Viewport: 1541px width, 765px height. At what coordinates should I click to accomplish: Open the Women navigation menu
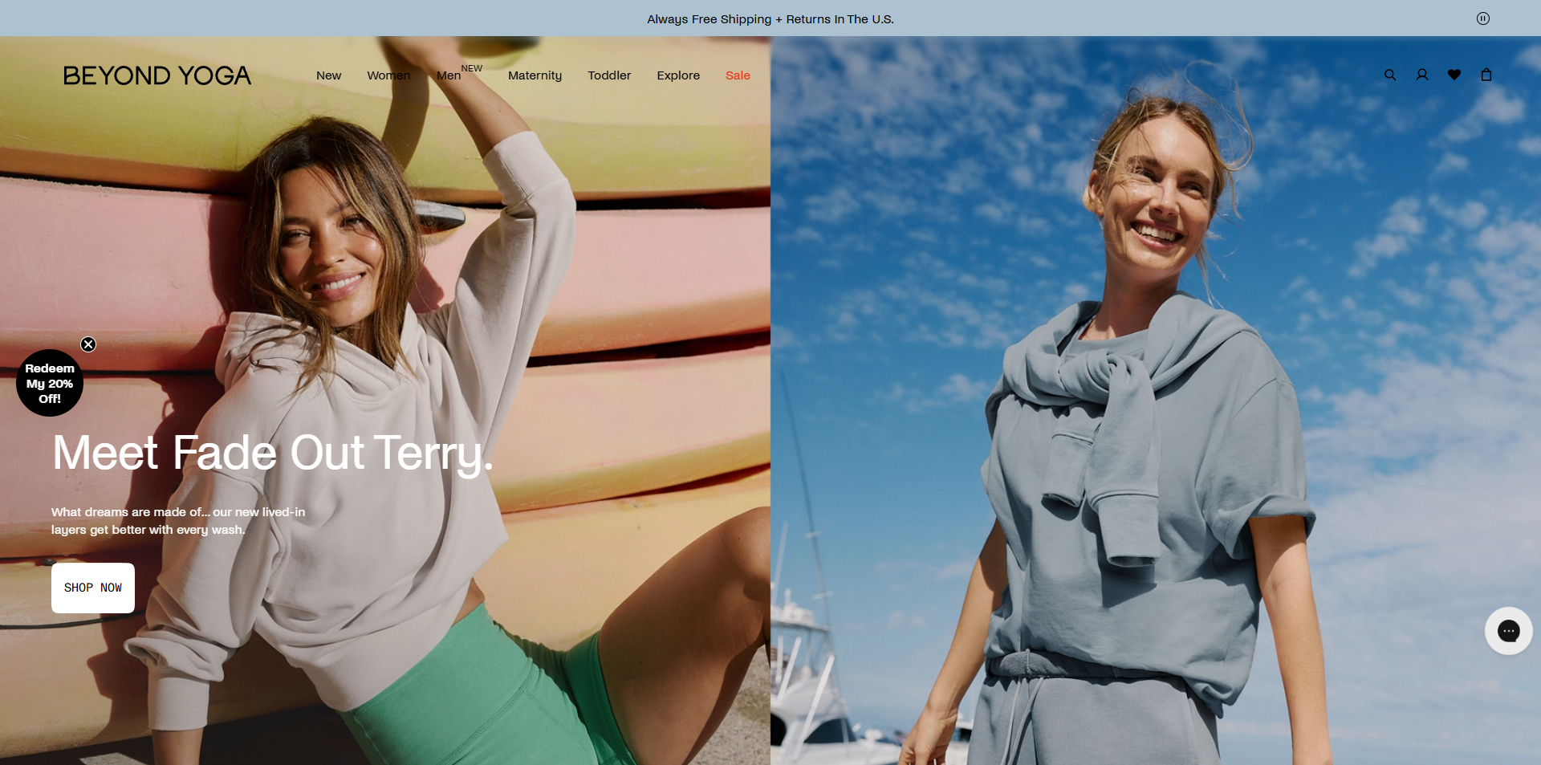tap(388, 75)
